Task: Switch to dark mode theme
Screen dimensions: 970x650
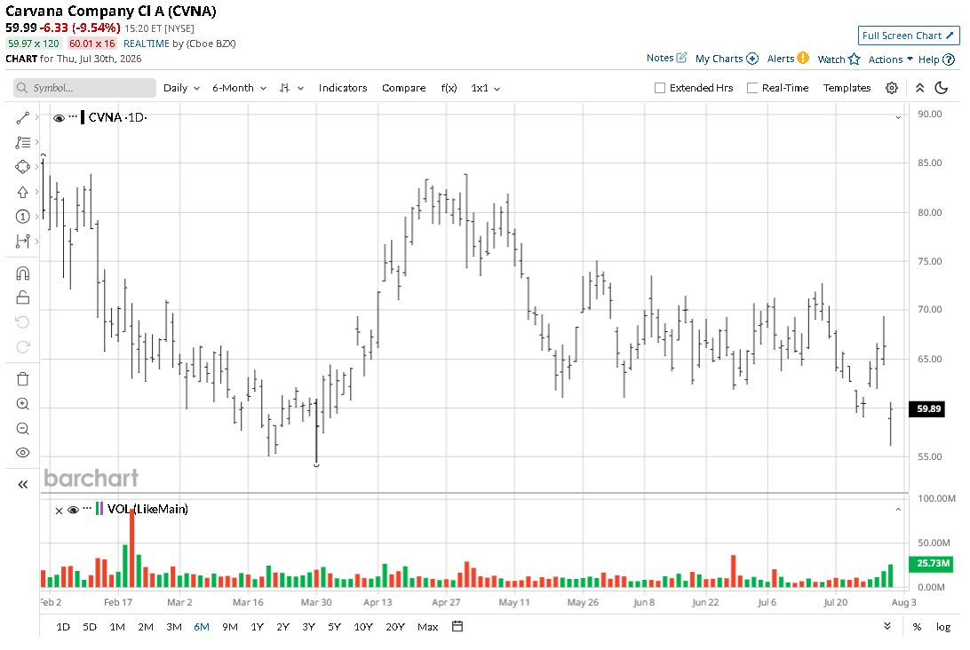Action: pos(942,88)
